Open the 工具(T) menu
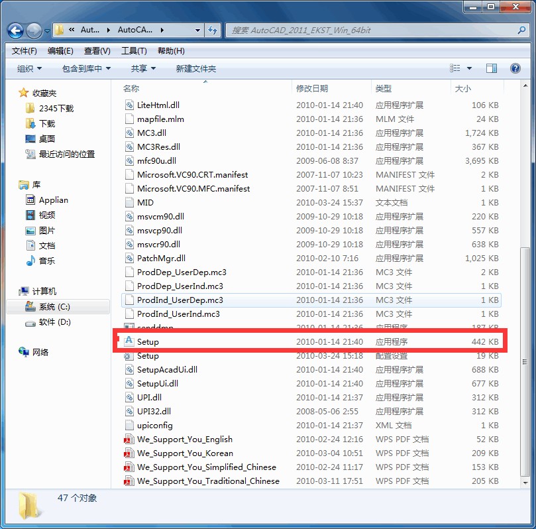The width and height of the screenshot is (536, 529). [x=133, y=51]
